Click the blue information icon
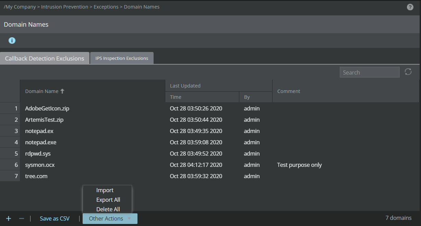This screenshot has width=421, height=226. 12,41
